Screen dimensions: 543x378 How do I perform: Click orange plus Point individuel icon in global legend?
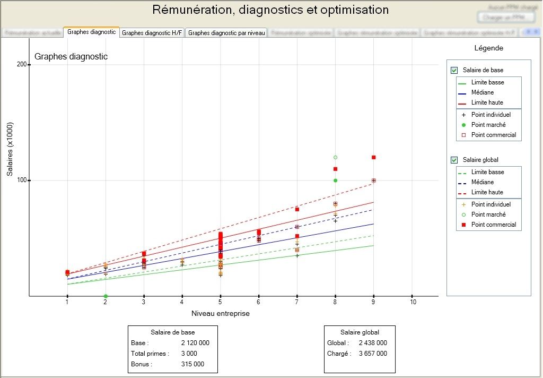(463, 205)
